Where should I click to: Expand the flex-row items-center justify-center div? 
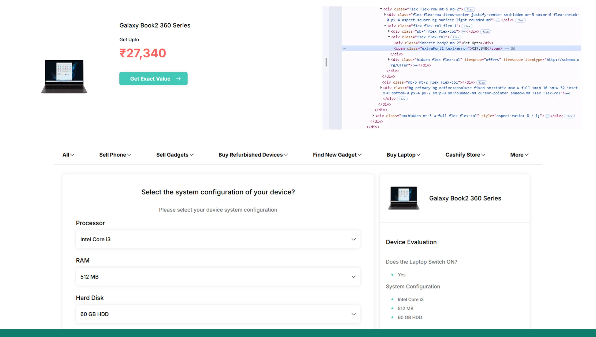385,15
